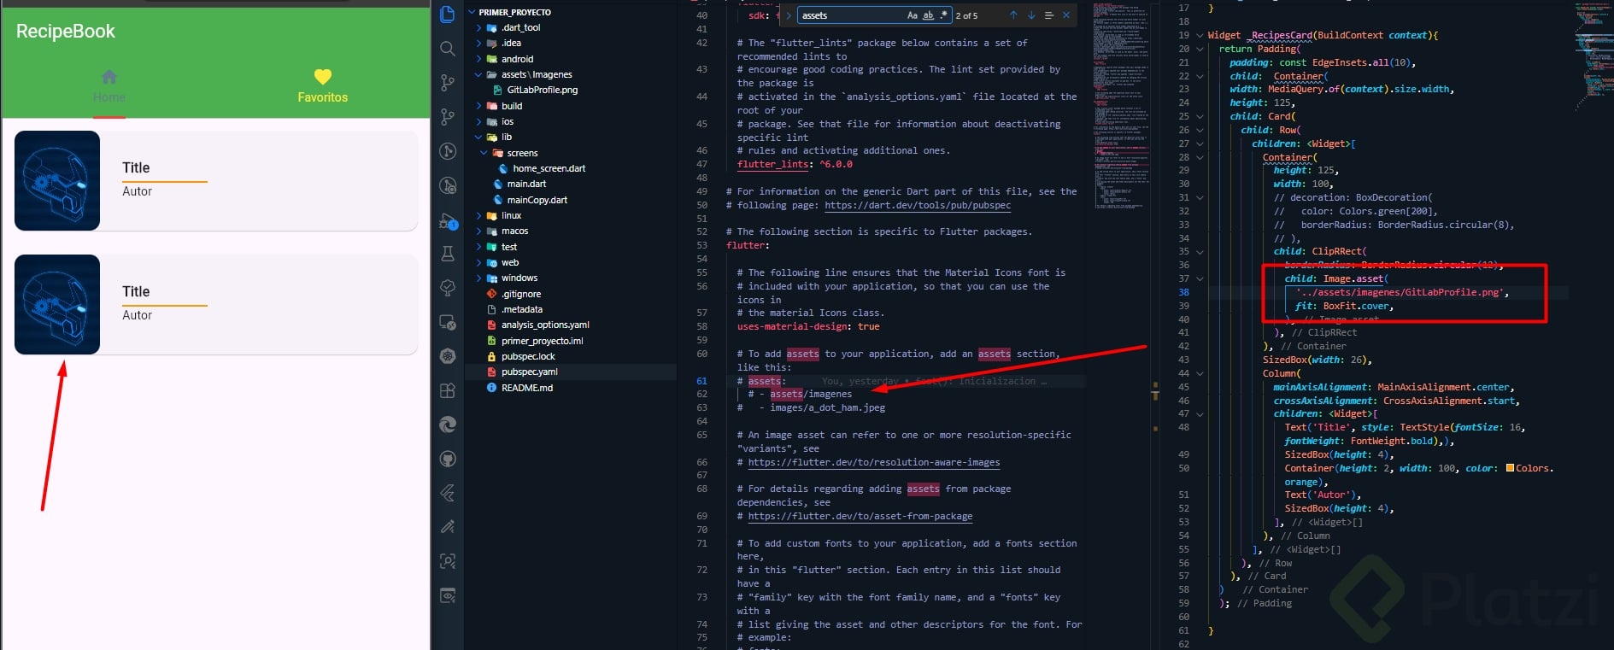The image size is (1614, 650).
Task: Click the first recipe card thumbnail image
Action: click(57, 180)
